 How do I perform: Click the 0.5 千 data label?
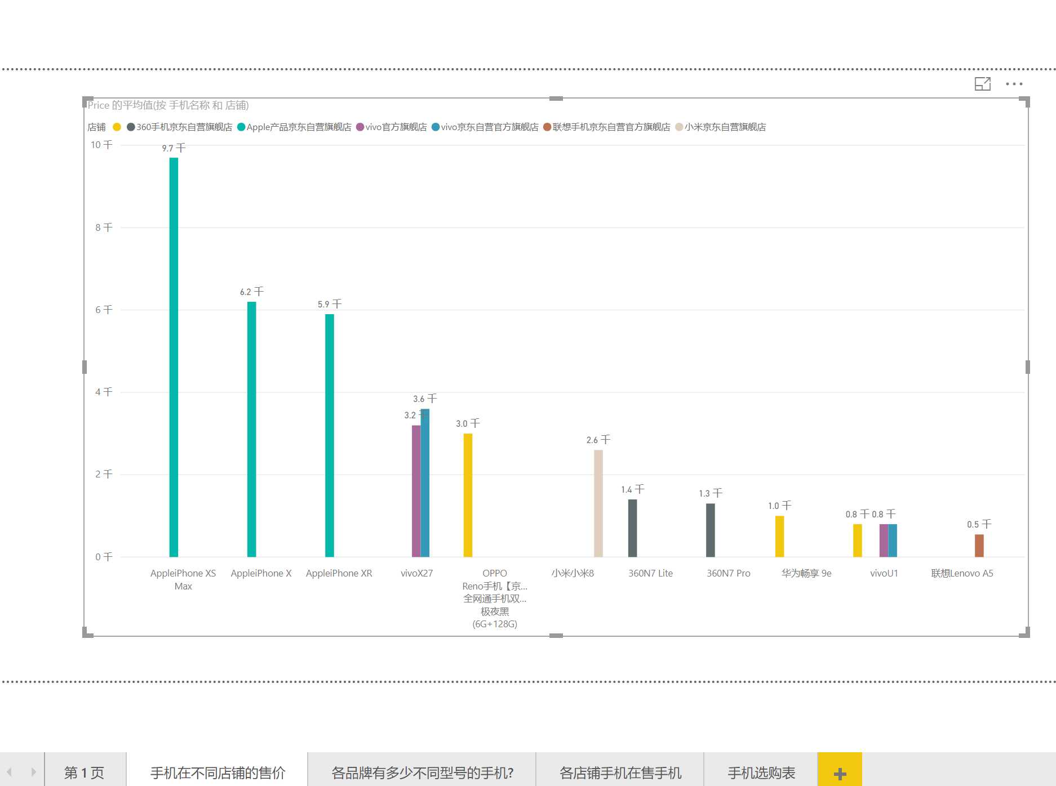tap(979, 524)
